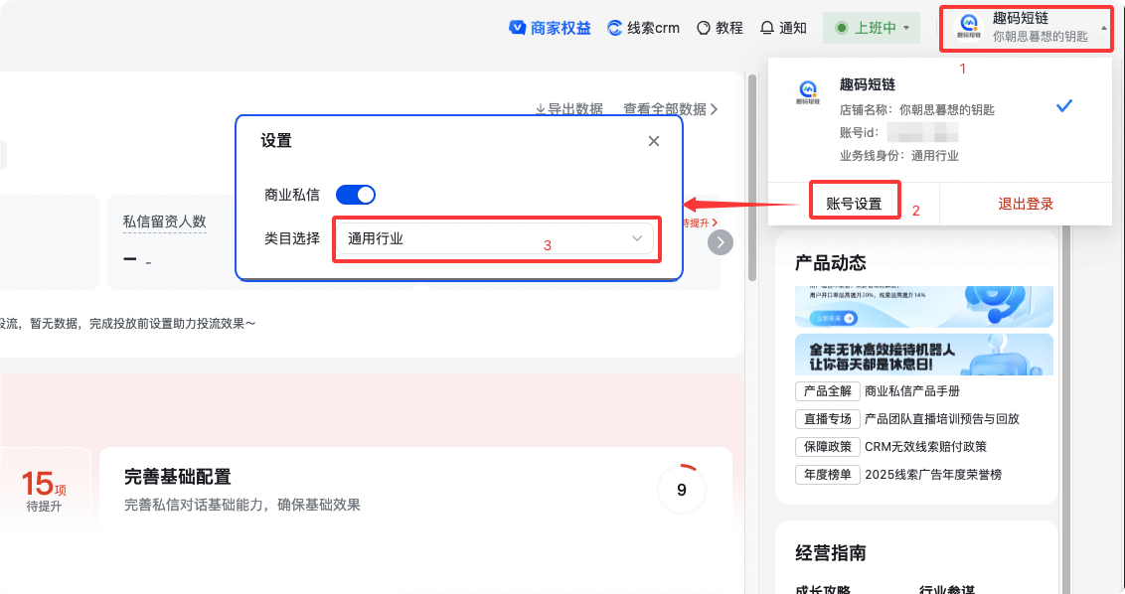Image resolution: width=1125 pixels, height=594 pixels.
Task: Open the 通知 notifications bell icon
Action: 765,27
